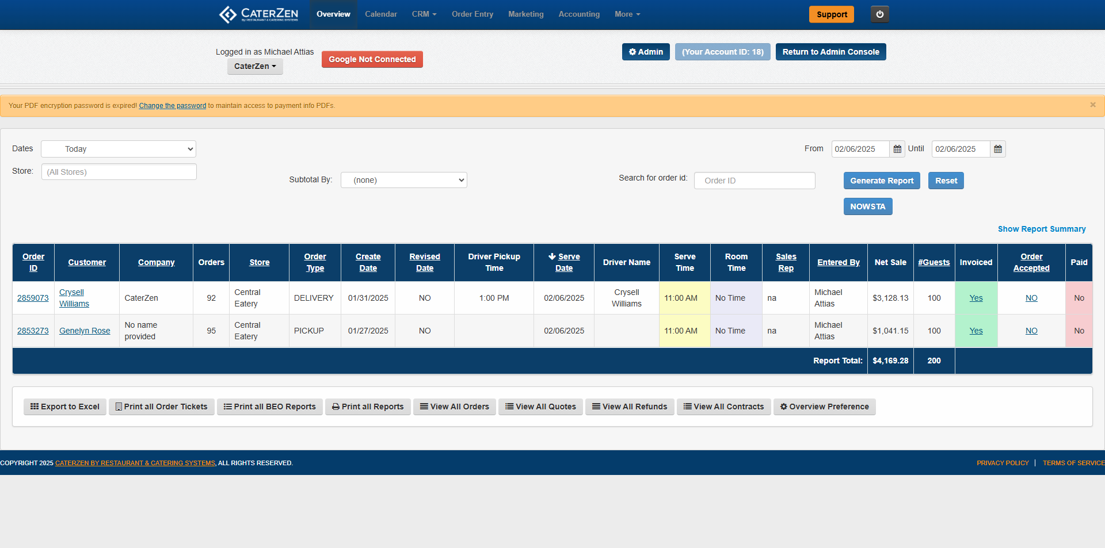Switch to the Calendar tab

tap(381, 14)
